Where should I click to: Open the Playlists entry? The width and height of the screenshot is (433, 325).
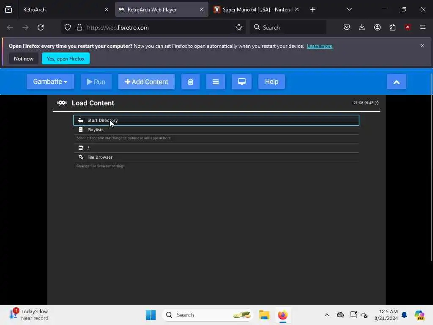click(x=216, y=129)
